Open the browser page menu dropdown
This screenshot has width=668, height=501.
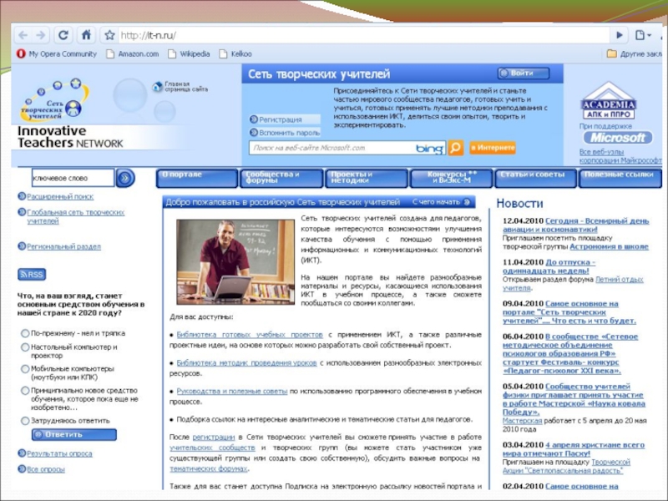[641, 35]
